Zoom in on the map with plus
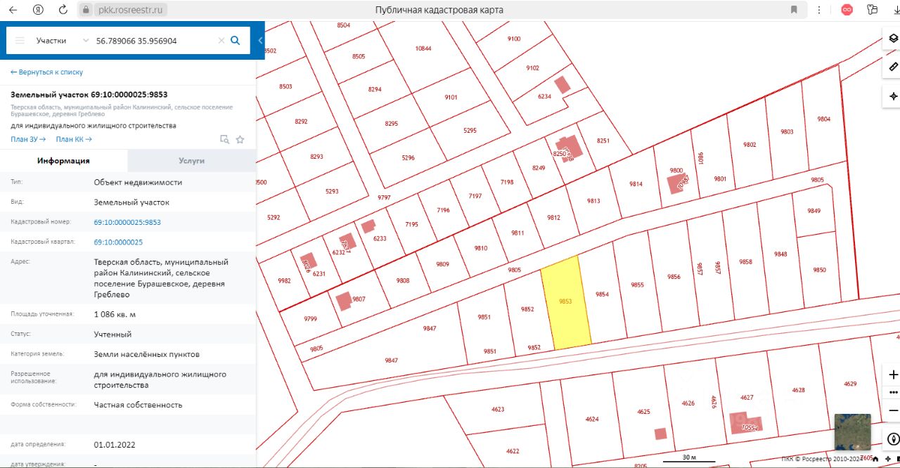The width and height of the screenshot is (900, 468). [894, 375]
